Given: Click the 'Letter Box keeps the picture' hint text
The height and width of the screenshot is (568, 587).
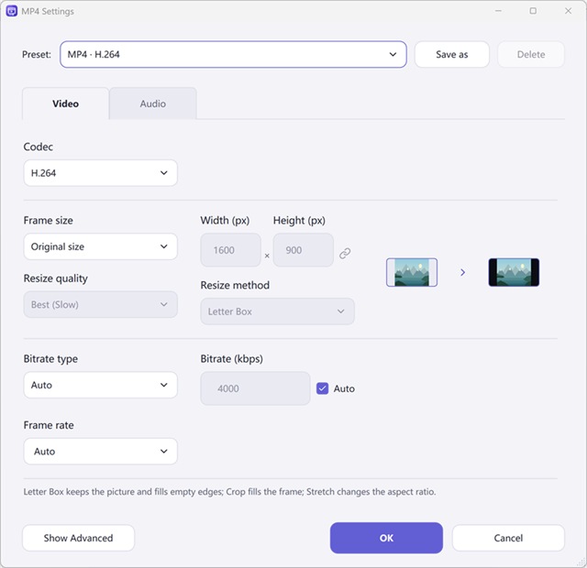Looking at the screenshot, I should coord(229,491).
